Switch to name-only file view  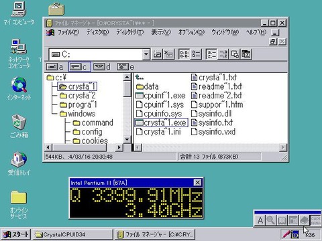click(x=184, y=54)
